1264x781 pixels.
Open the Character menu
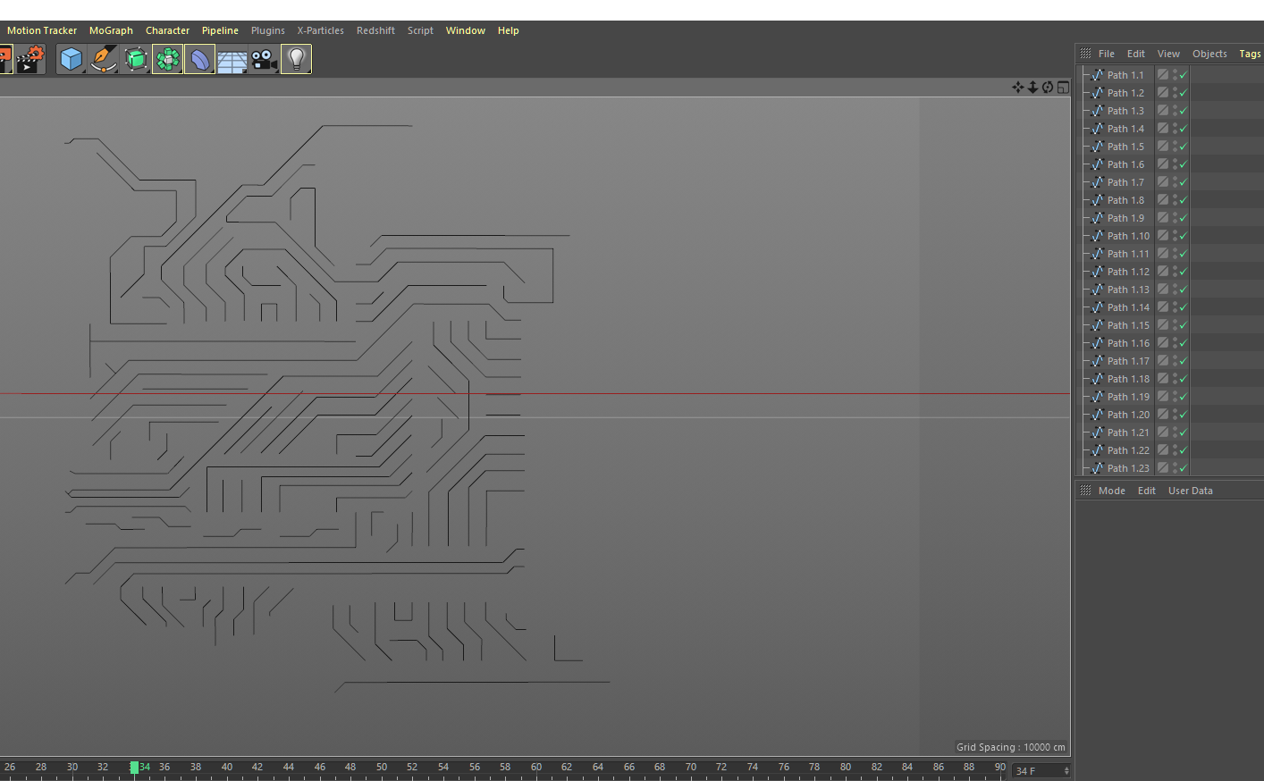tap(167, 30)
